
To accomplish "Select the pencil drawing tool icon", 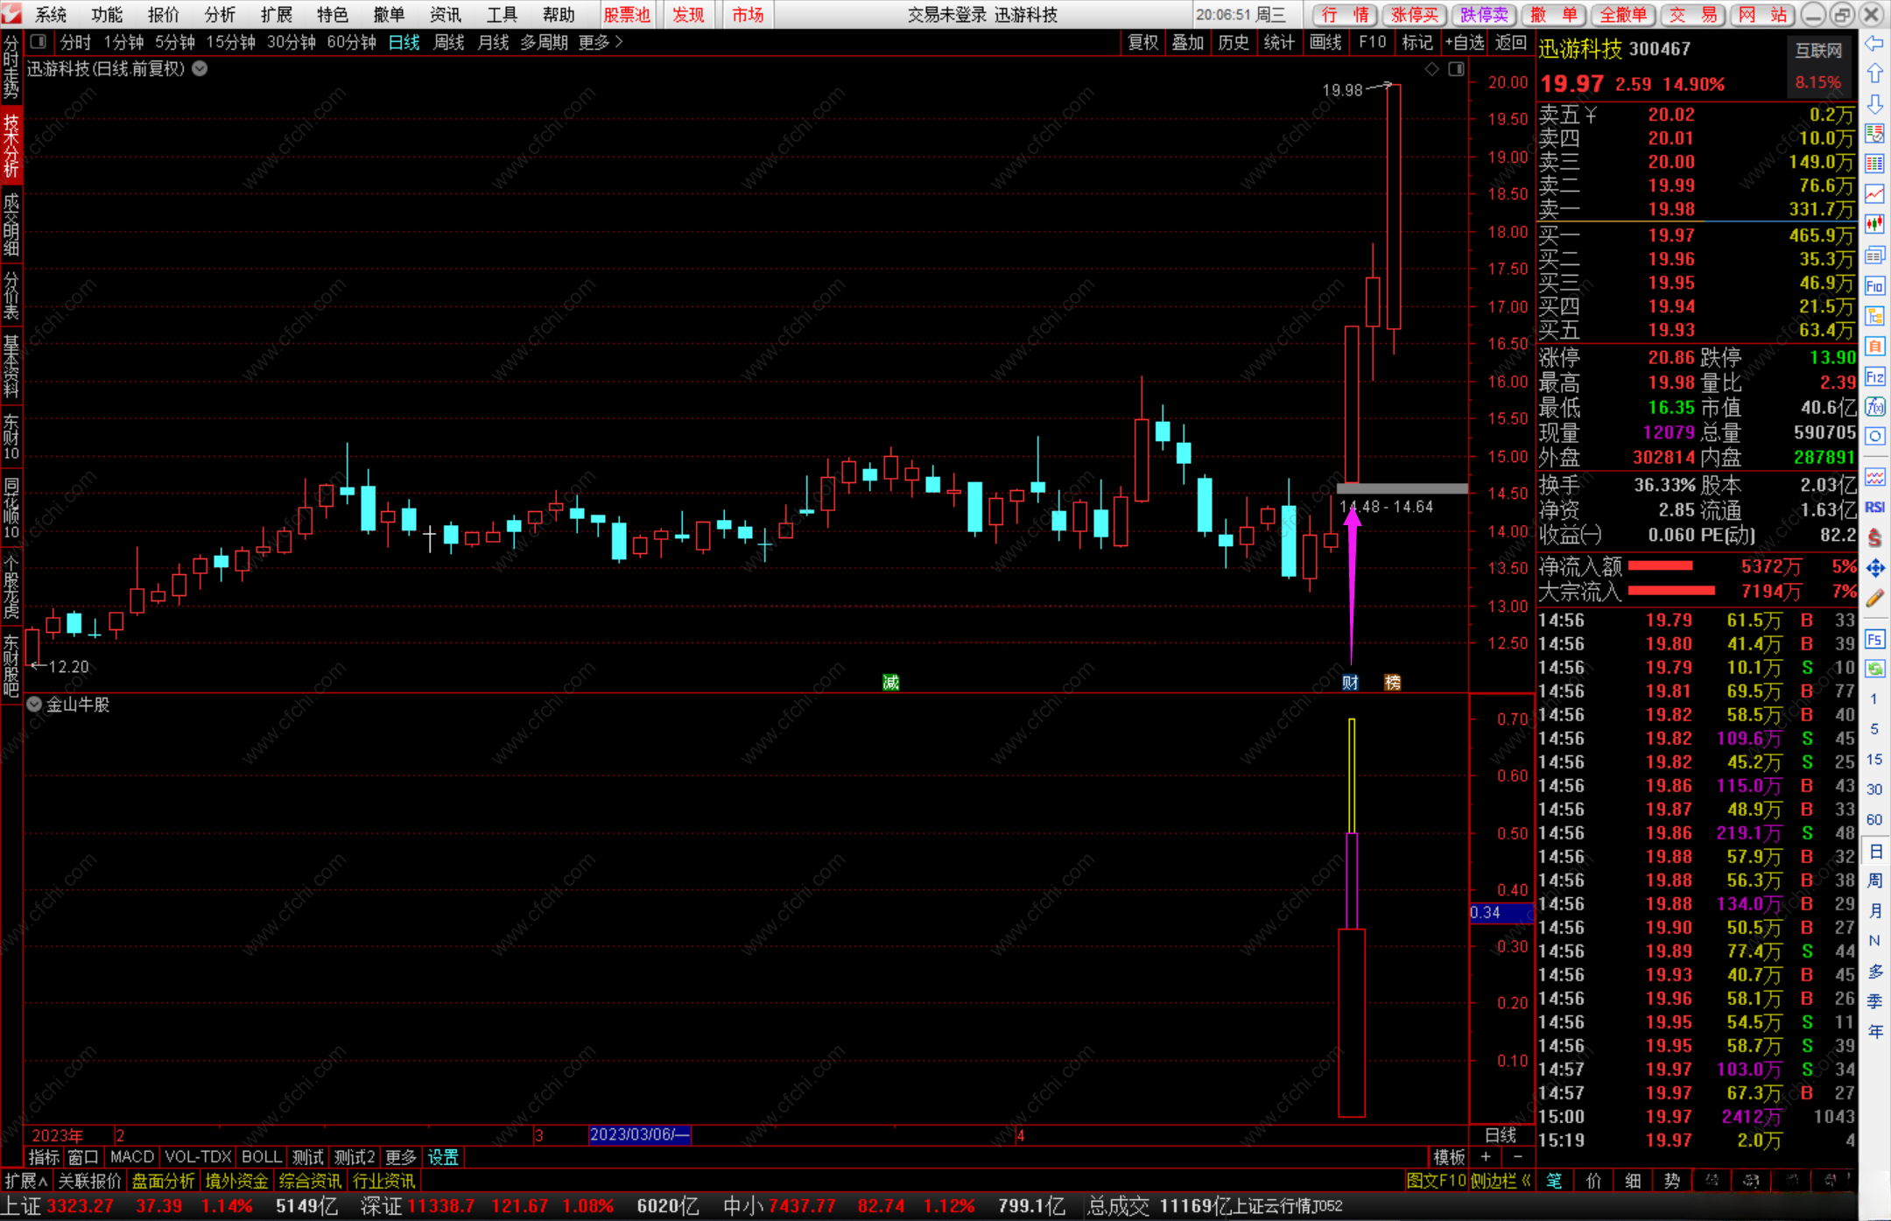I will coord(1874,599).
